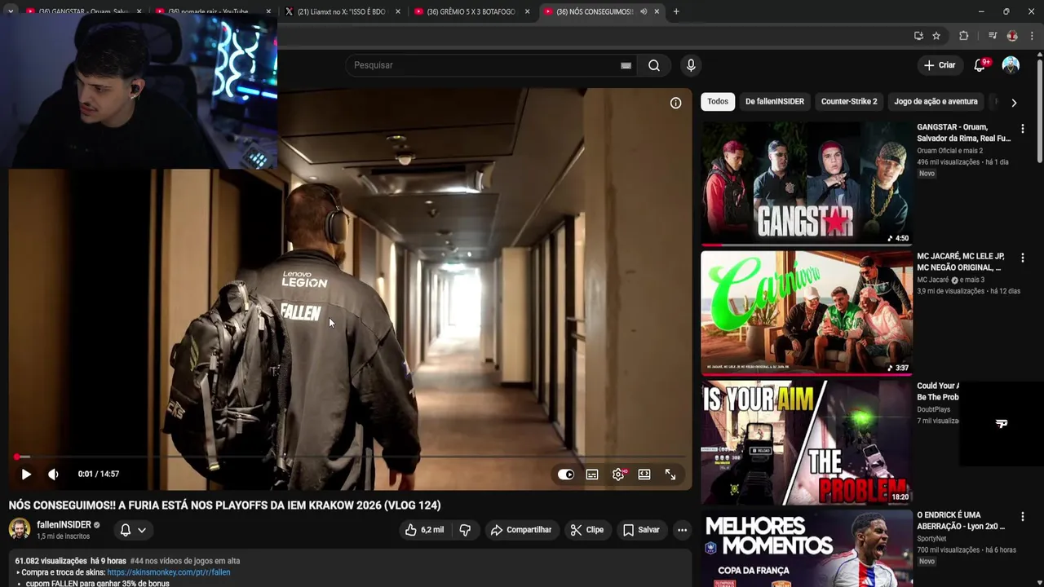Viewport: 1044px width, 587px height.
Task: Open Chrome media controls icon
Action: [992, 36]
